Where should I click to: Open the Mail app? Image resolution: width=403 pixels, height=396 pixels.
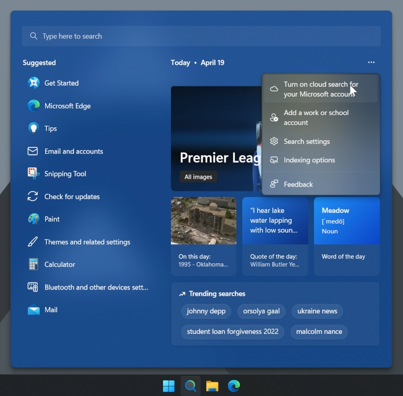coord(51,310)
